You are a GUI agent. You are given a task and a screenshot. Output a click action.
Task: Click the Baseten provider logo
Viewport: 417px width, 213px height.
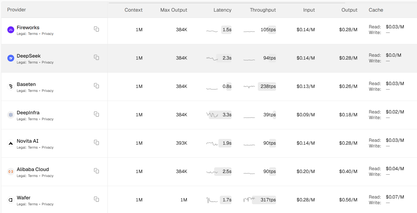coord(11,87)
